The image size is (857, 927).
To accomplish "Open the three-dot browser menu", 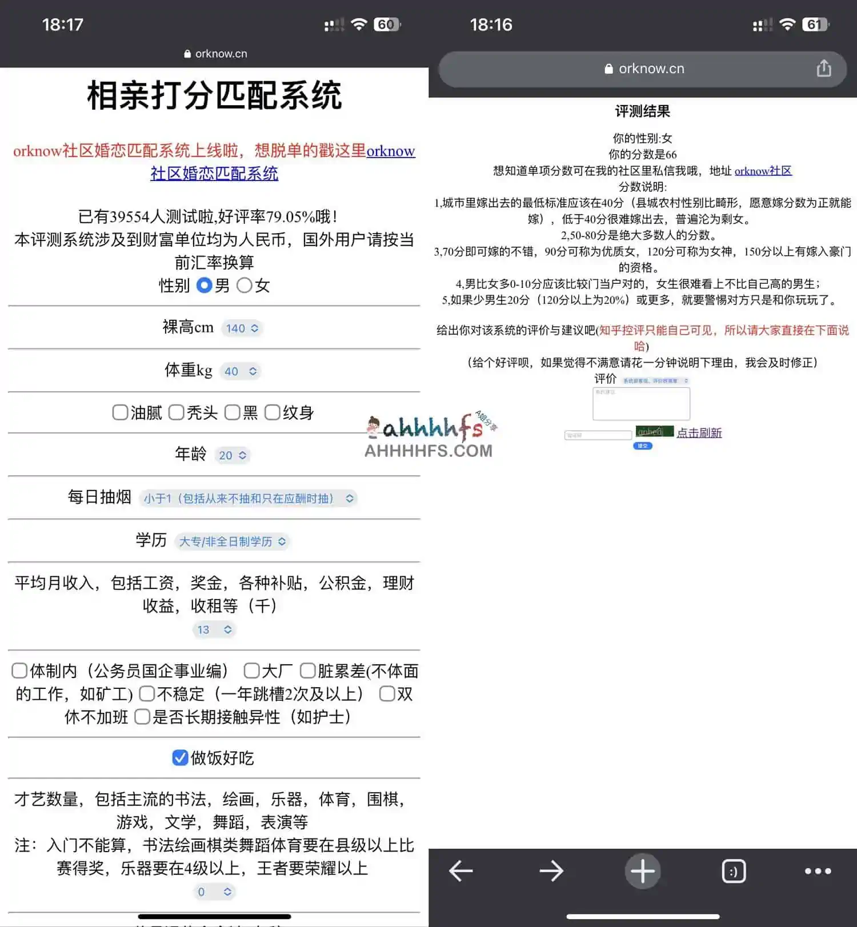I will (x=818, y=871).
